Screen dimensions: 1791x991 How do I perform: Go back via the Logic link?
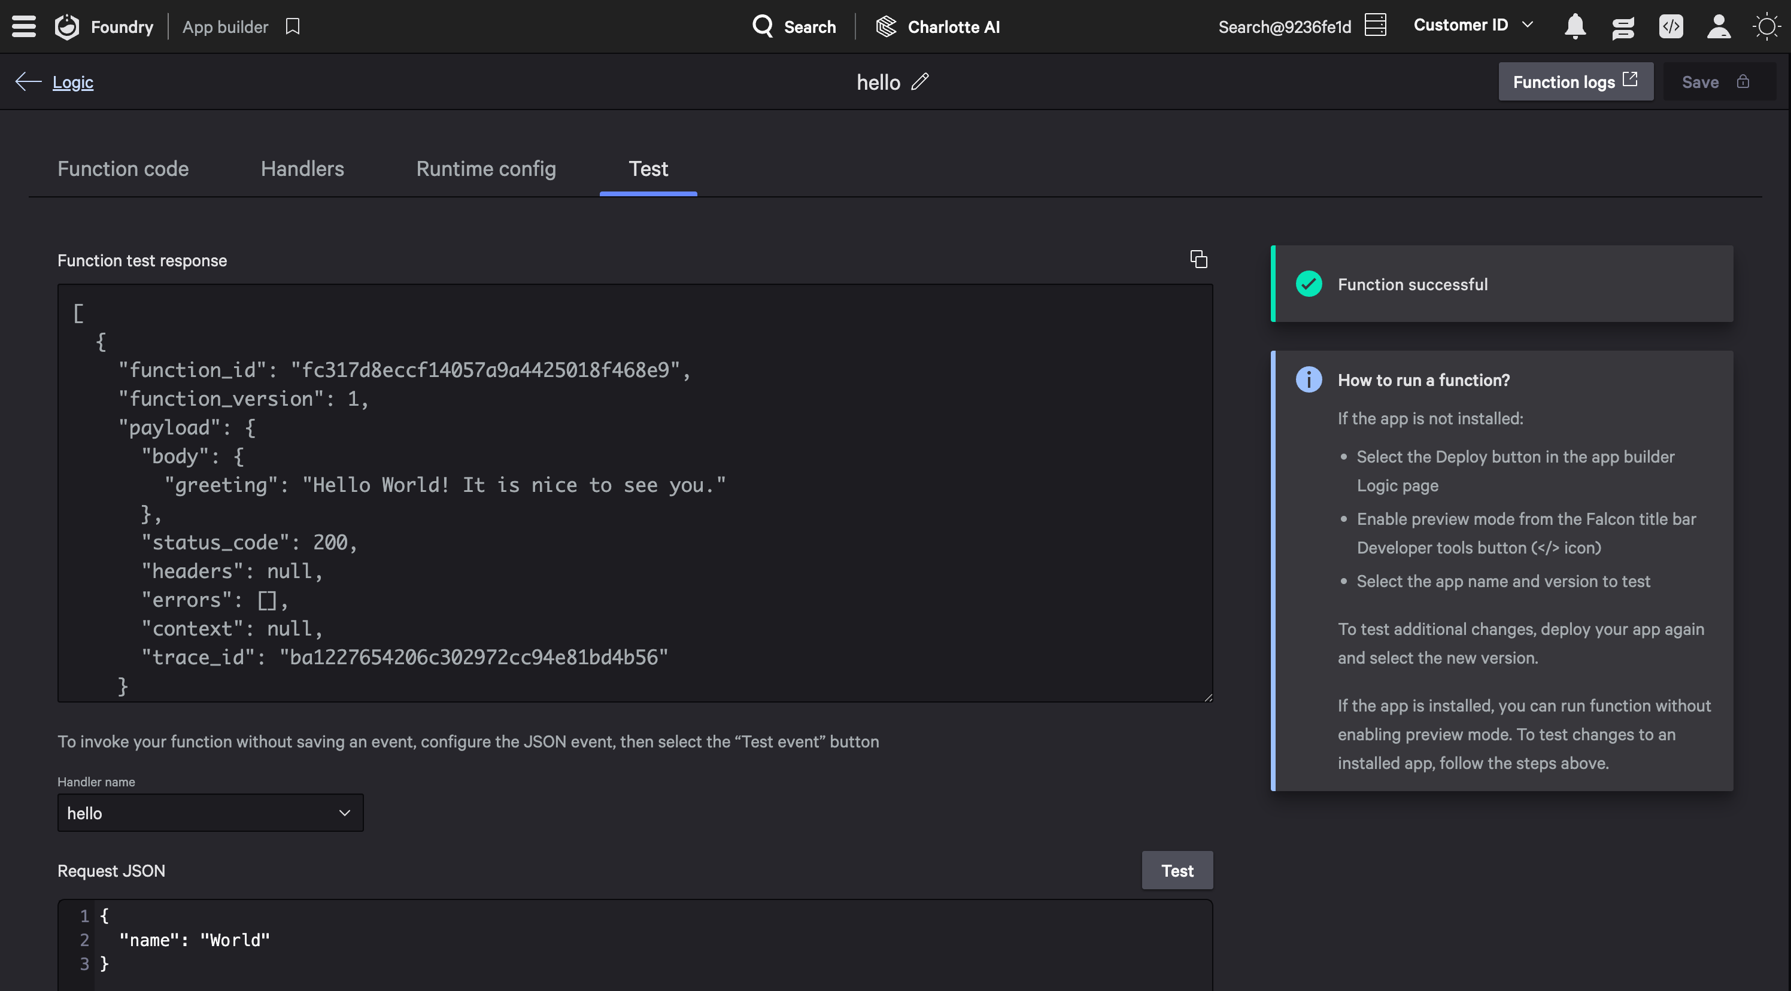72,82
